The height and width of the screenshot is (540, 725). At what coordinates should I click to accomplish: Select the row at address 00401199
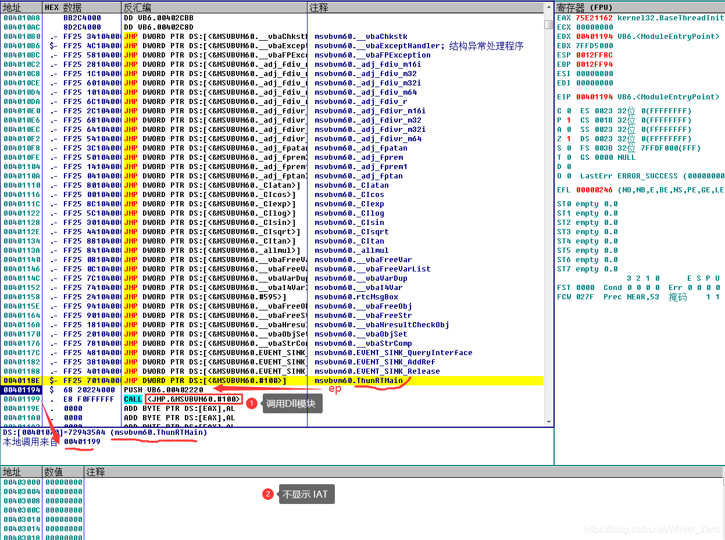coord(272,399)
